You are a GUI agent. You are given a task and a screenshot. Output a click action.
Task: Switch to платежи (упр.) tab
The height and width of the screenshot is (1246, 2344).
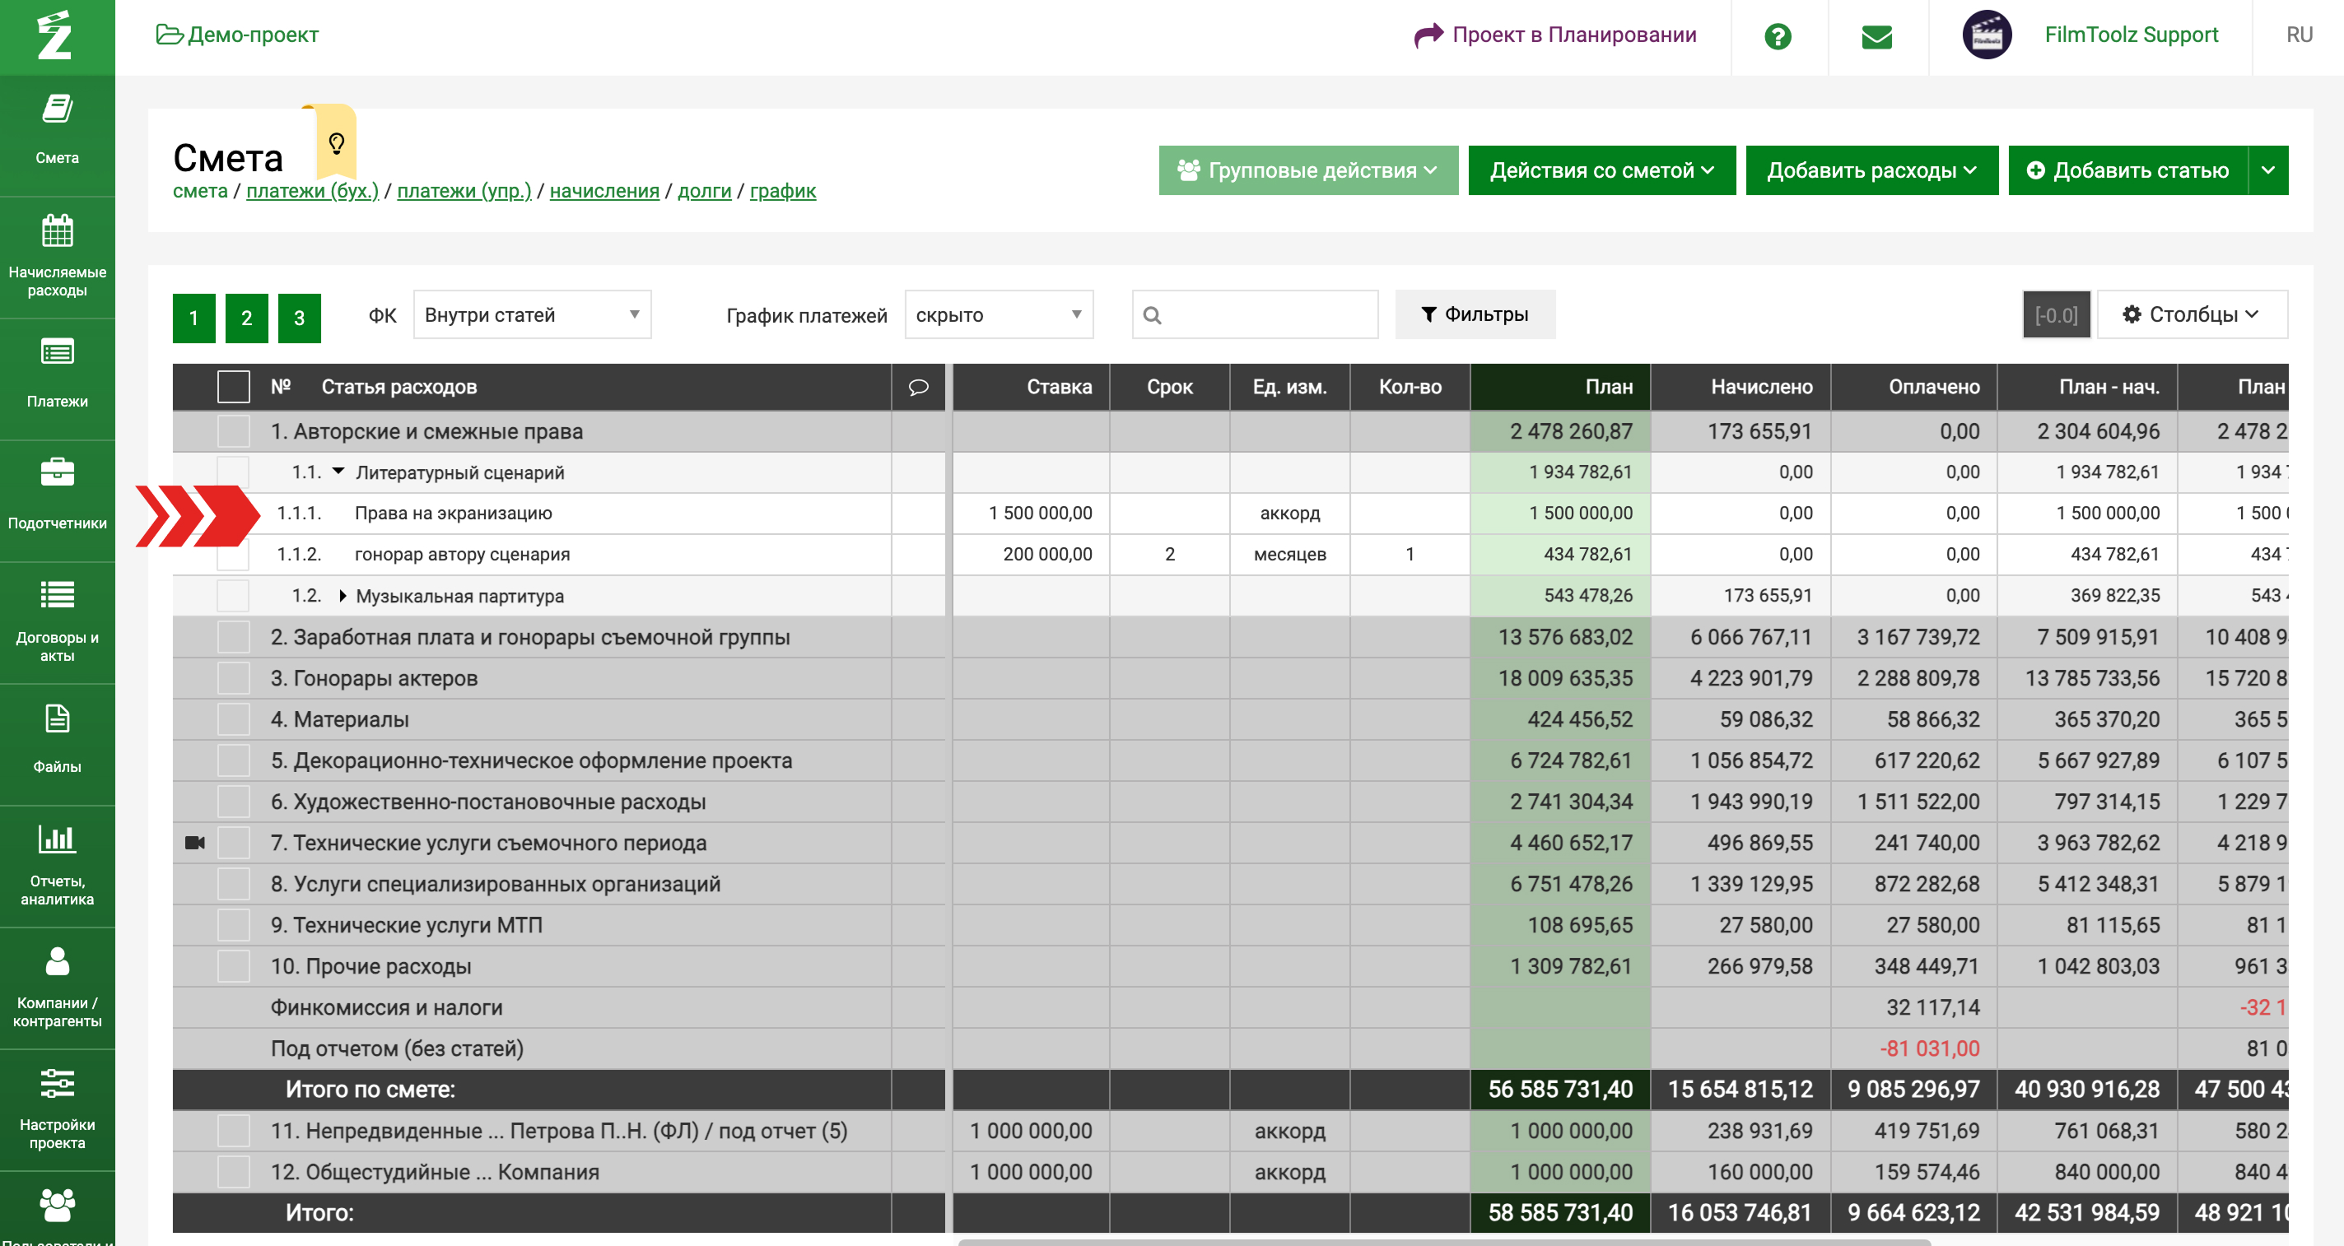464,191
